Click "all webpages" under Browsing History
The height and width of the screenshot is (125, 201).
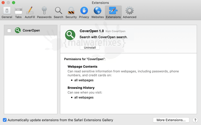(x=84, y=97)
